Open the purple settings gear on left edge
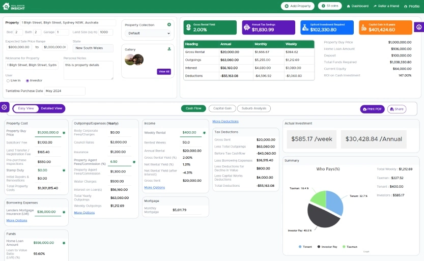The image size is (424, 261). pos(4,107)
